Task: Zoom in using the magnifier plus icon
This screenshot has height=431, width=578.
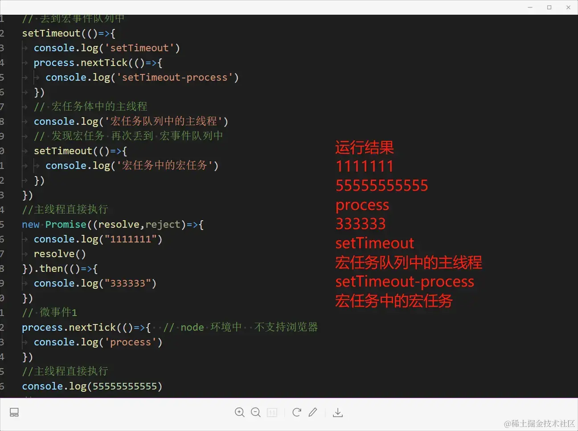Action: pos(240,412)
